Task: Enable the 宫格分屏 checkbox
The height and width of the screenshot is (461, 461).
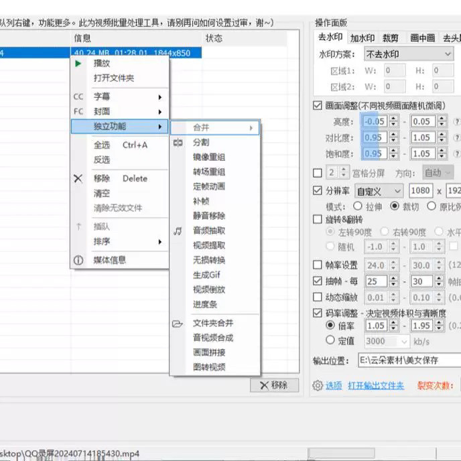Action: (317, 173)
